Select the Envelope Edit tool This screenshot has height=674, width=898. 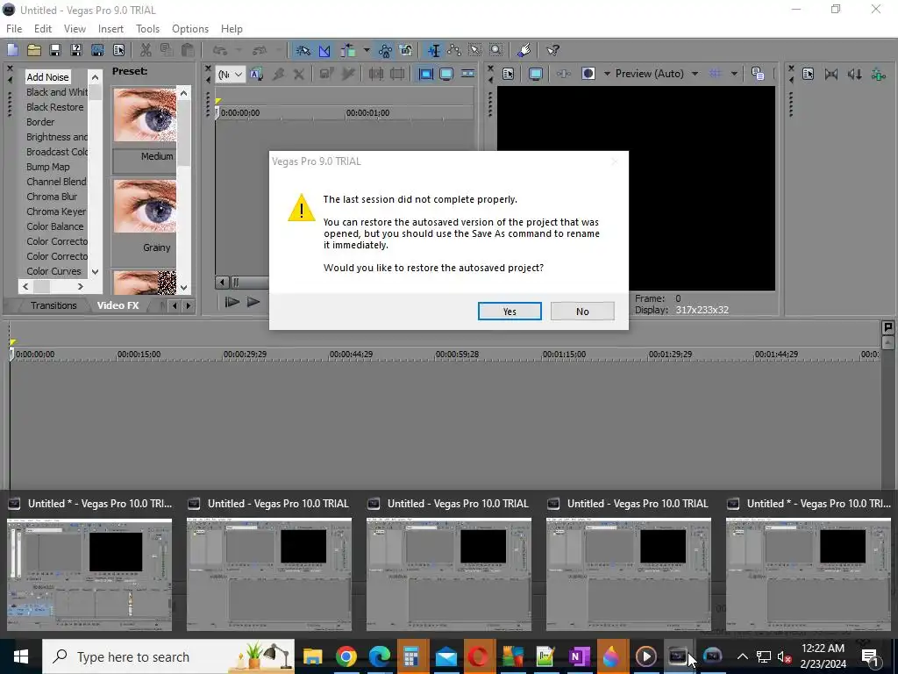point(454,50)
